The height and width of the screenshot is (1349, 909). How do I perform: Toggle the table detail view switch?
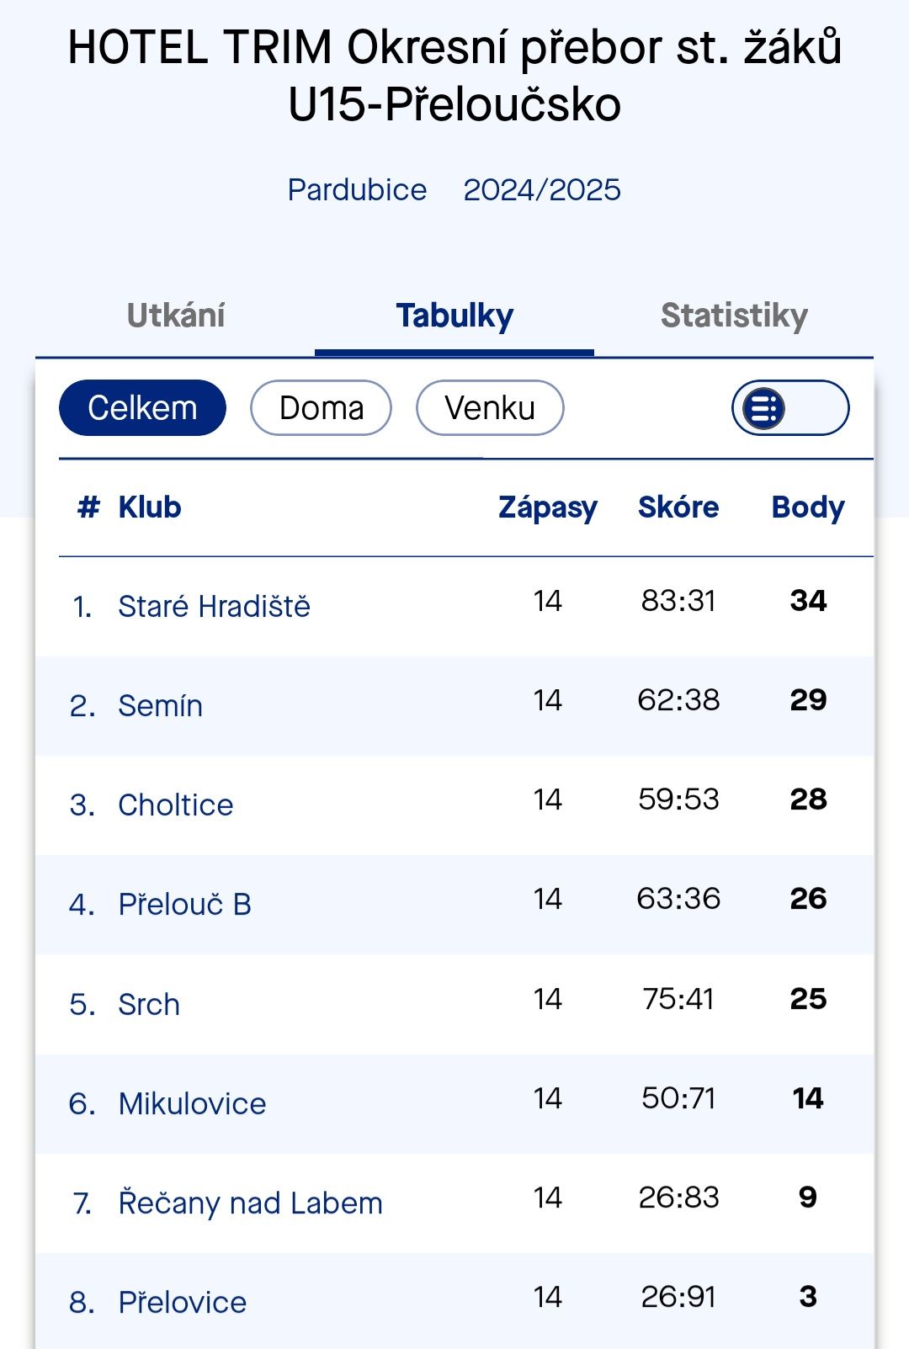pos(789,408)
